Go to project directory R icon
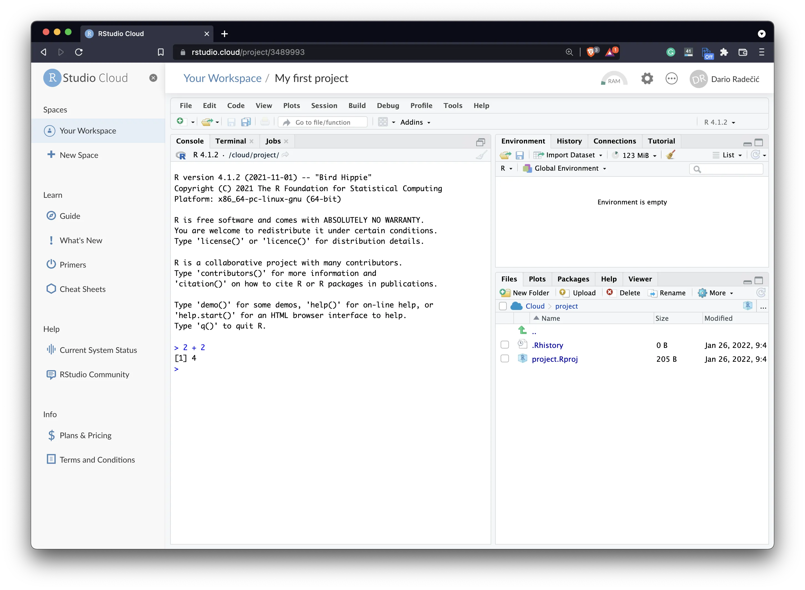The image size is (805, 590). coord(747,306)
